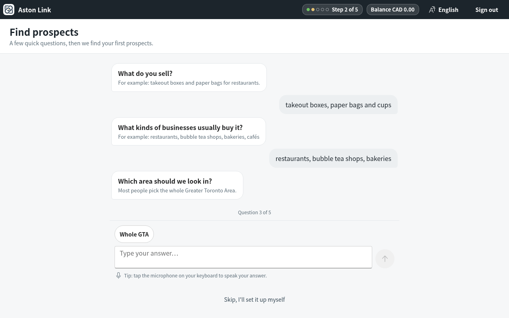The width and height of the screenshot is (509, 318).
Task: Click the Aston Link logo icon
Action: pos(9,10)
